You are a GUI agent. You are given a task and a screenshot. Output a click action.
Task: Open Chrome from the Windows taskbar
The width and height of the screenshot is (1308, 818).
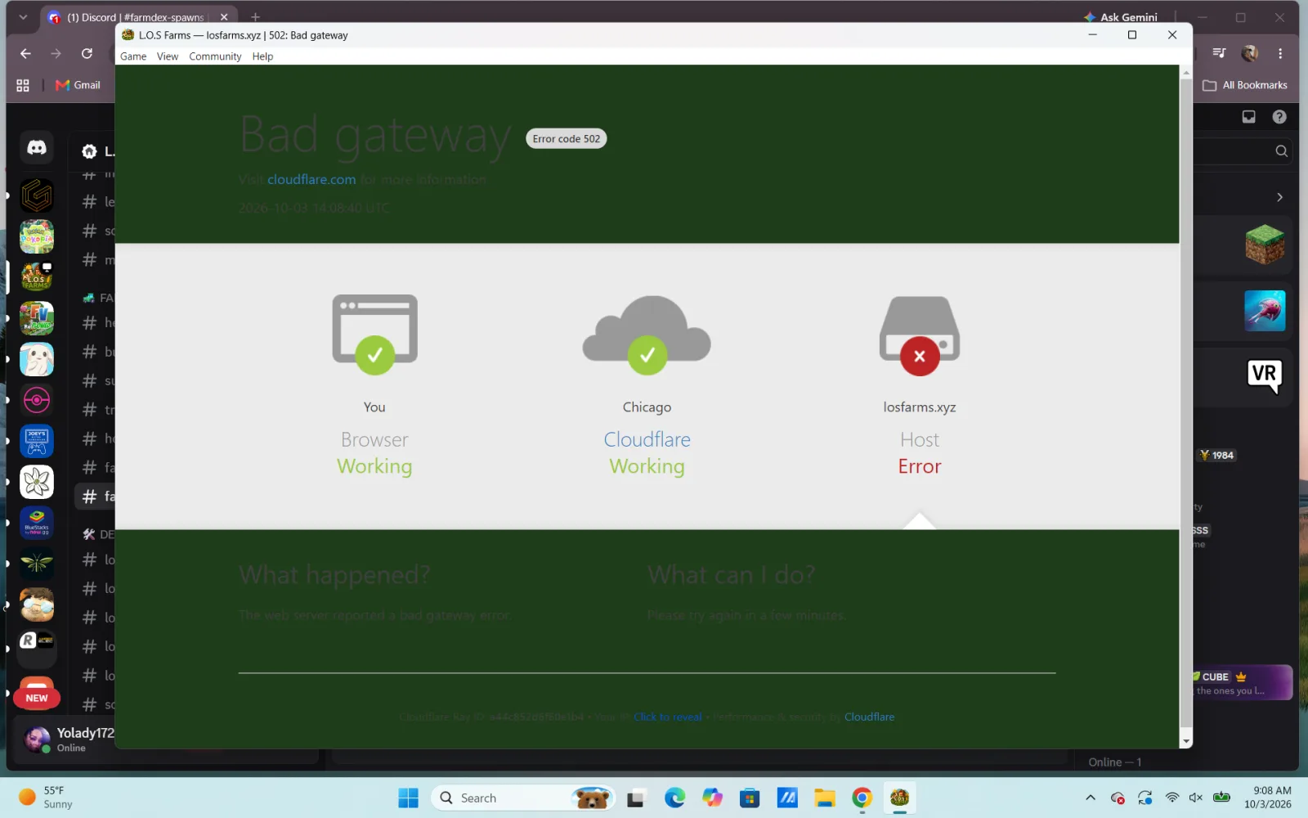tap(862, 798)
